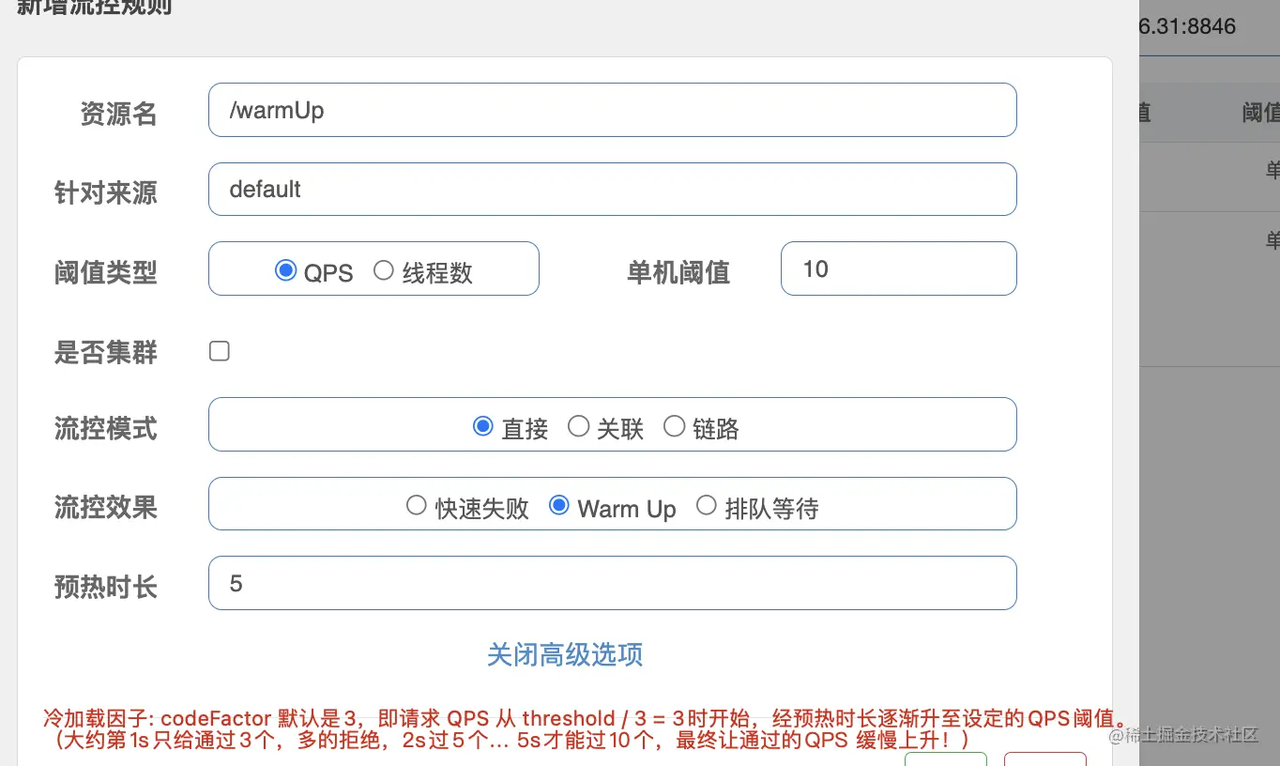Choose 直接 flow control mode

point(482,426)
